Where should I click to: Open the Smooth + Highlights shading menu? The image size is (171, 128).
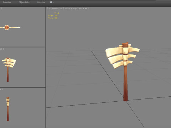pyautogui.click(x=73, y=9)
